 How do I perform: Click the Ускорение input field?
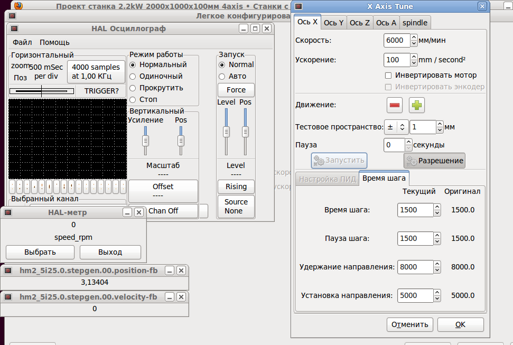click(x=397, y=60)
